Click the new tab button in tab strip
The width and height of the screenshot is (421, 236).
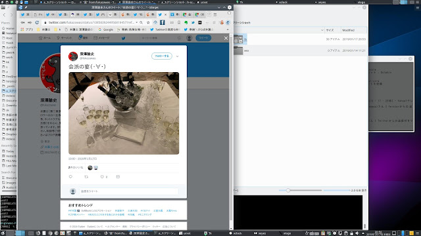(209, 14)
